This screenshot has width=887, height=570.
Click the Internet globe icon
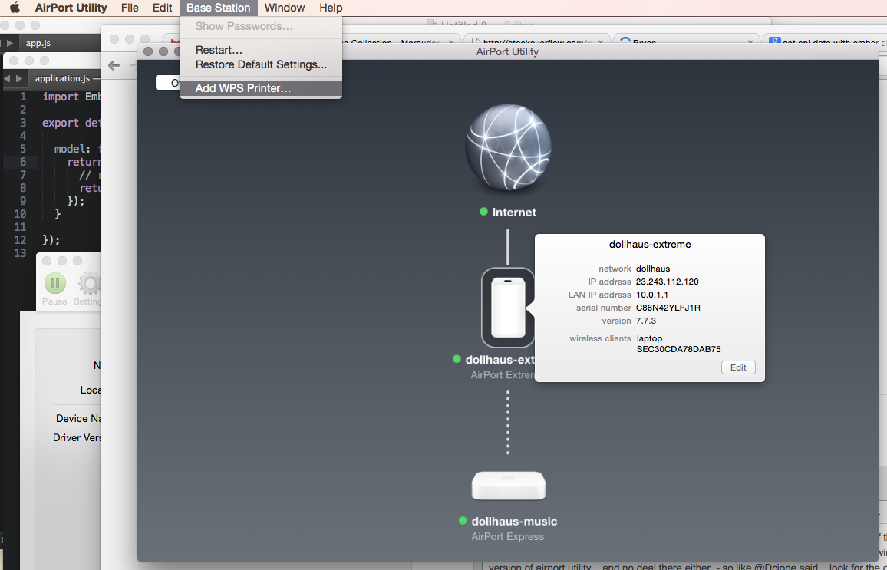(508, 148)
